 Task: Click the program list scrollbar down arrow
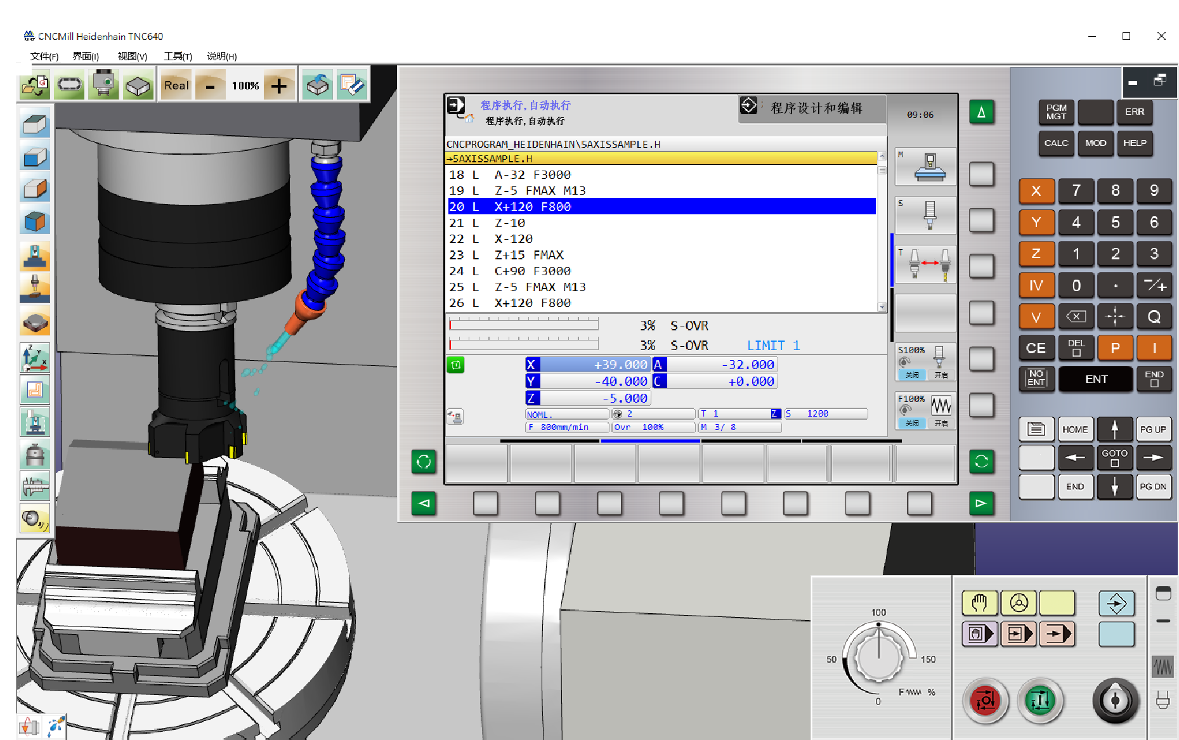(882, 307)
